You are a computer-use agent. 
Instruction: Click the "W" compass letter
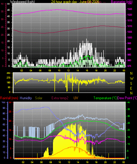pyautogui.click(x=132, y=79)
